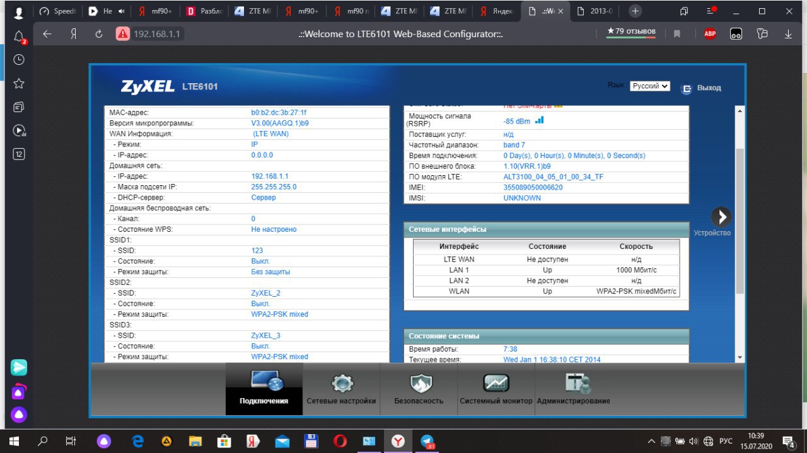Mute the playing 'He' tab speaker icon
The width and height of the screenshot is (807, 453).
121,11
